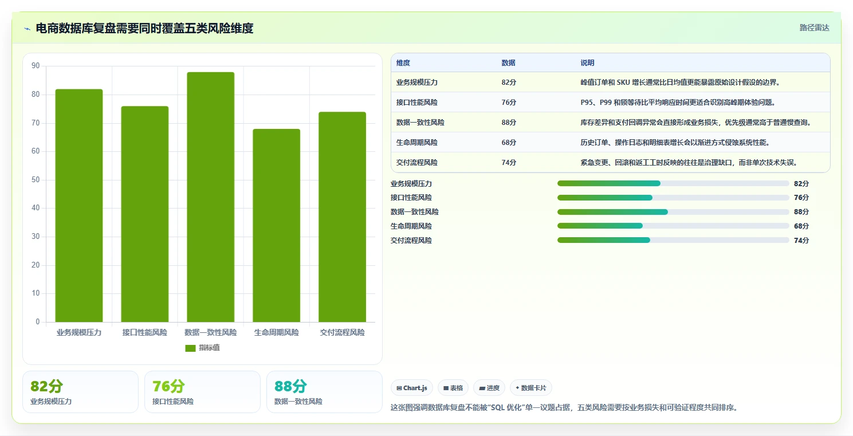Image resolution: width=853 pixels, height=436 pixels.
Task: Click the description starting 紧急变更、回滚
Action: pyautogui.click(x=689, y=163)
